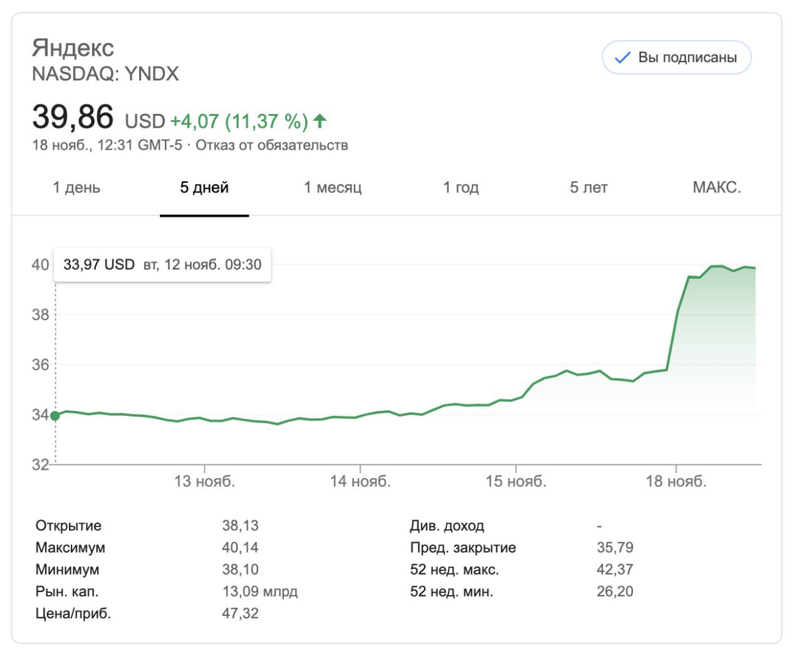Click the "36" y-axis label
Screen dimensions: 802x661
click(40, 365)
